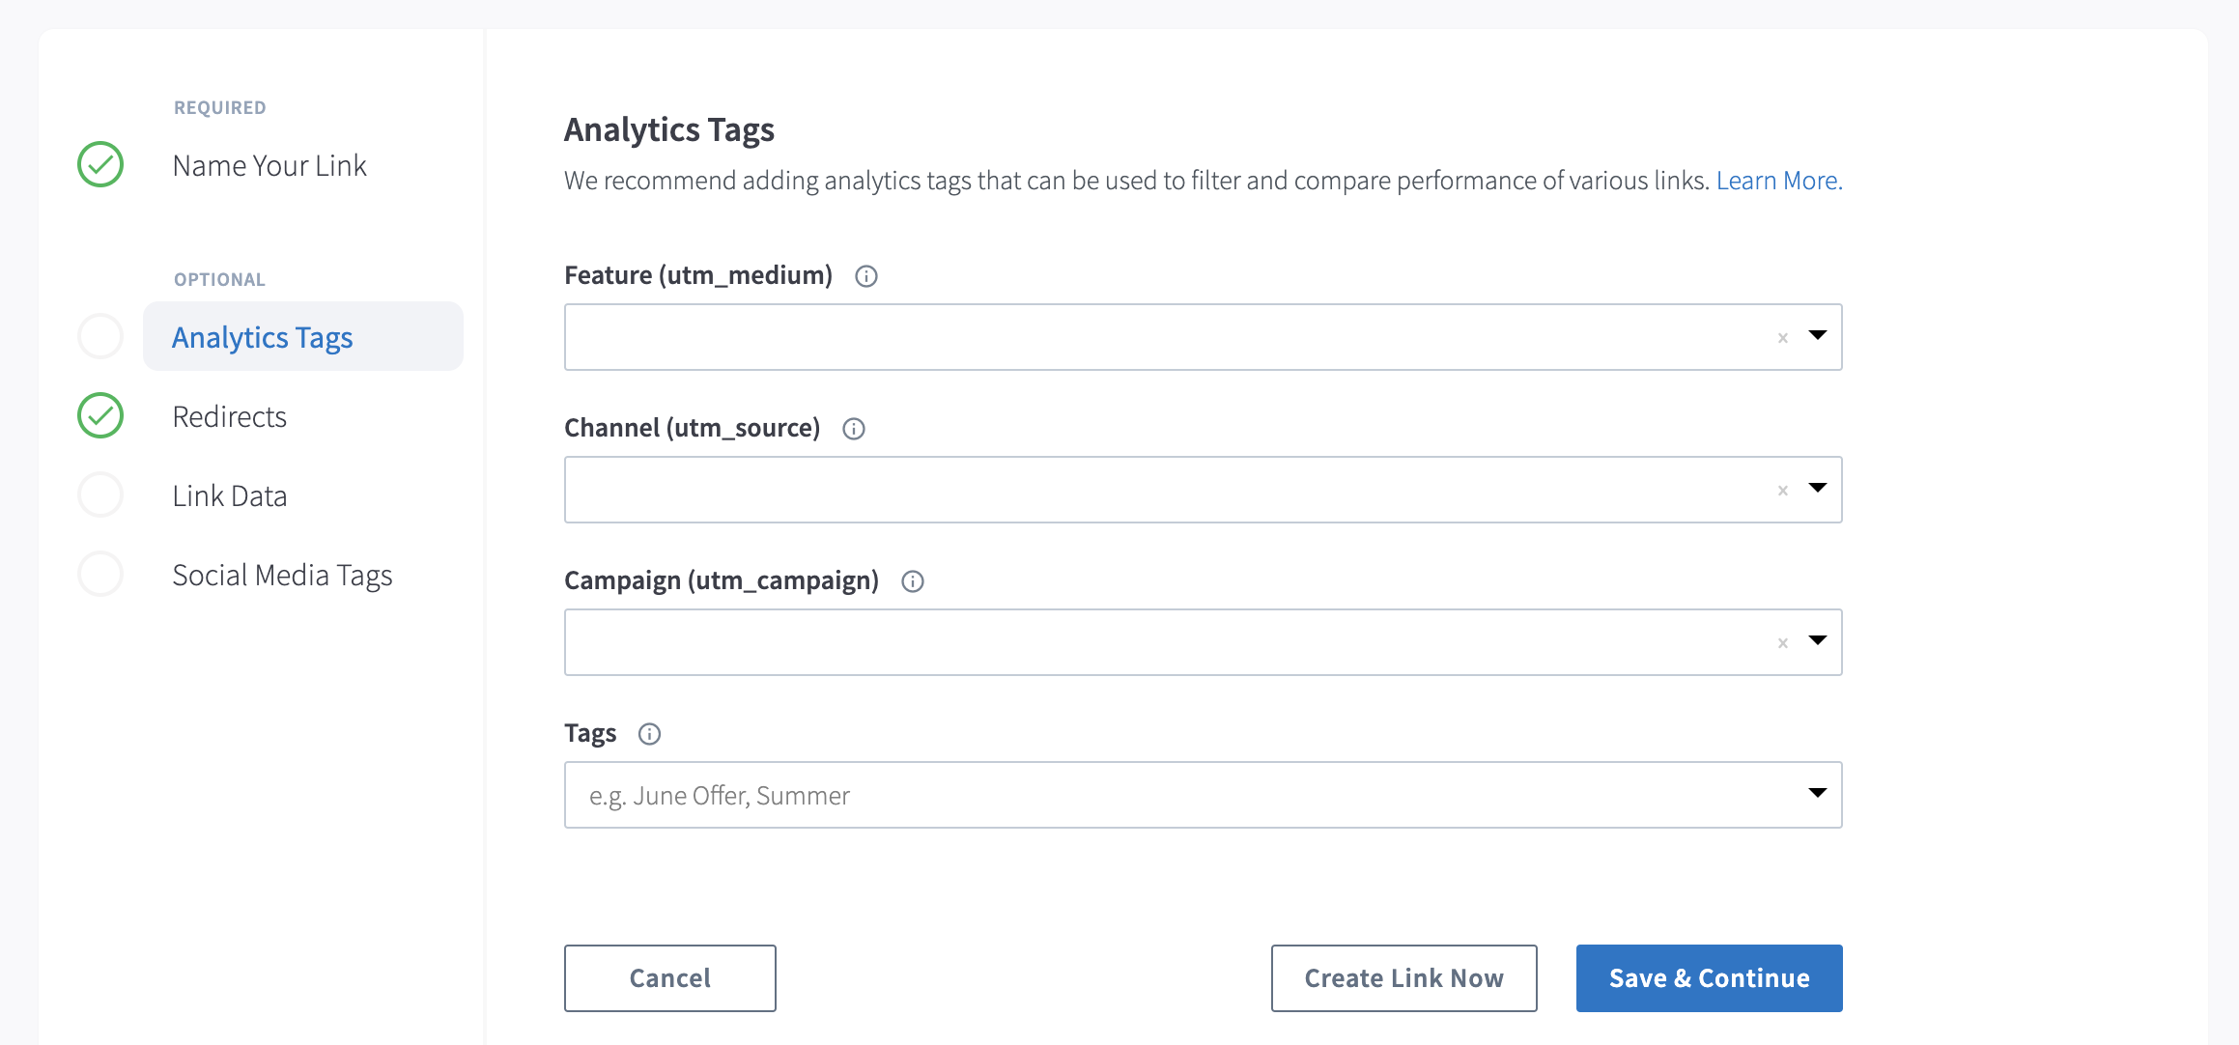Go to the Redirects step

tap(230, 416)
